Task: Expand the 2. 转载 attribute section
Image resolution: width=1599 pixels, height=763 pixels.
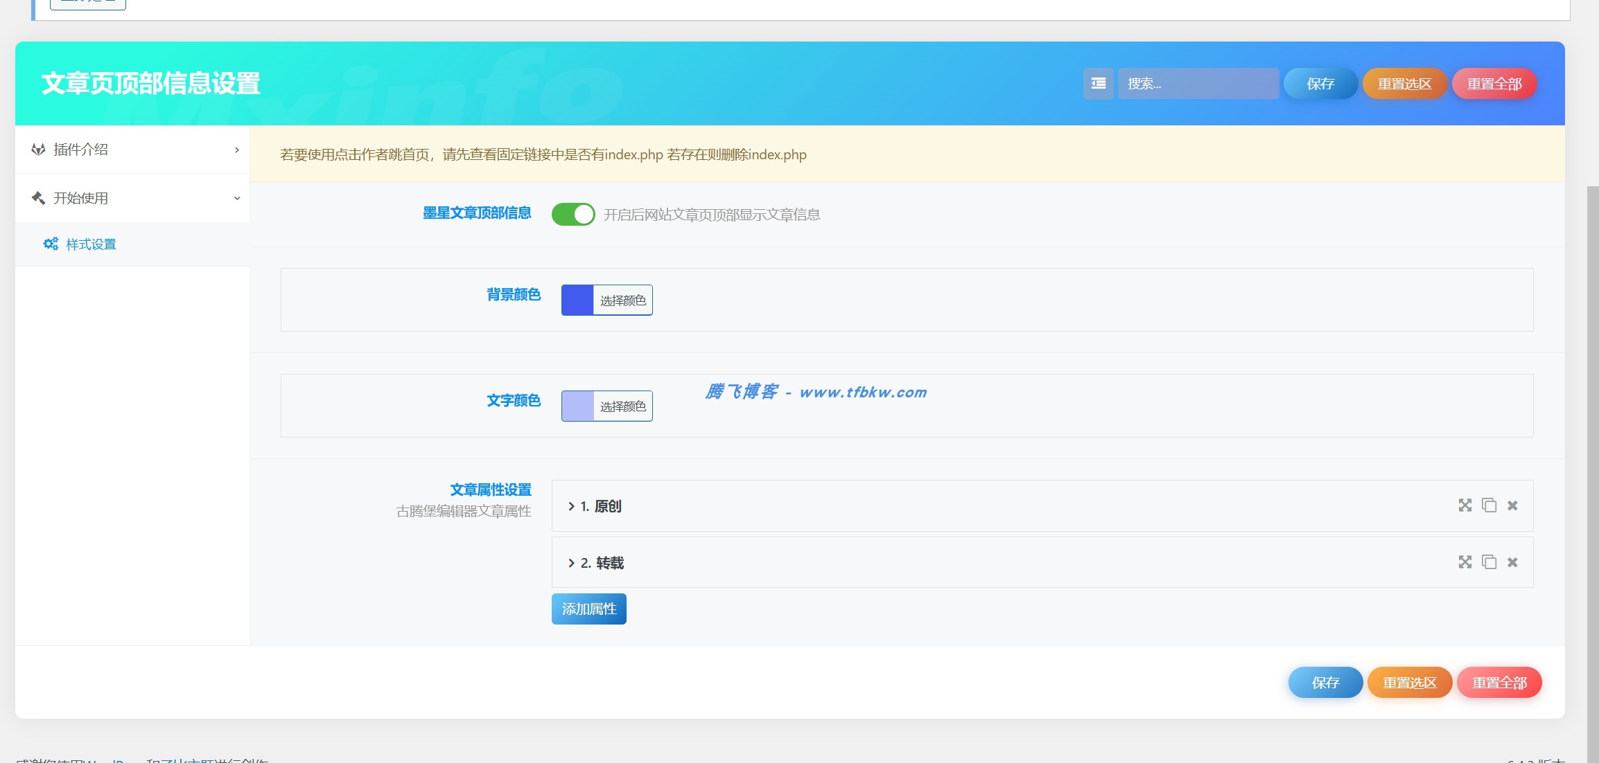Action: [570, 562]
